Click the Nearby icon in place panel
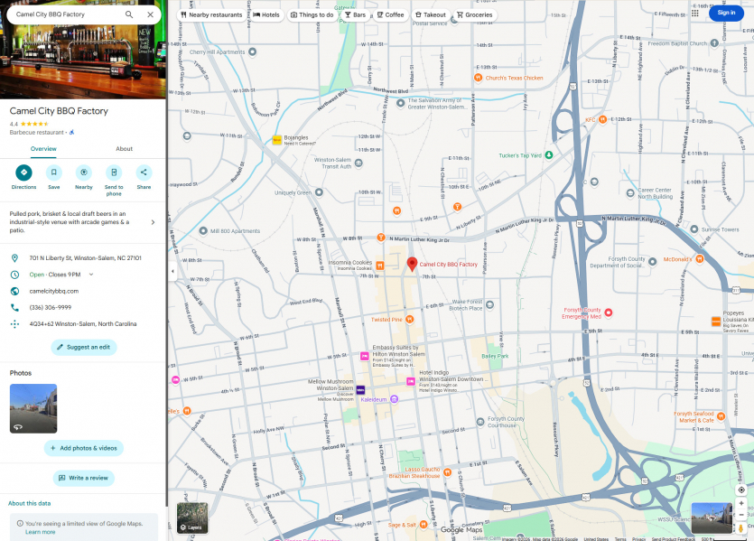The width and height of the screenshot is (754, 541). (x=83, y=173)
